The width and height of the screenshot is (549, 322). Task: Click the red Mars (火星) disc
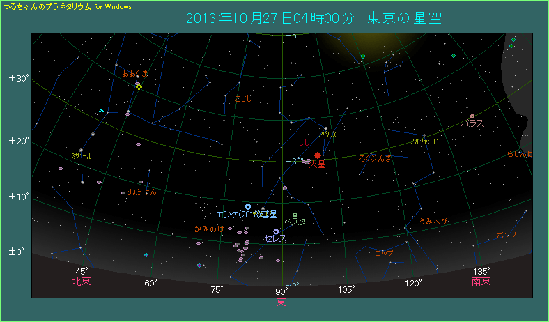(318, 155)
